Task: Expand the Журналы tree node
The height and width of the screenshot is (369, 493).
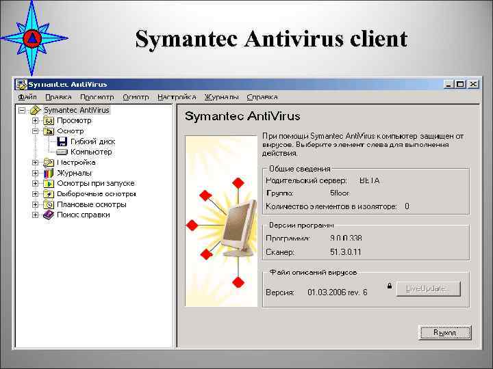Action: tap(35, 173)
